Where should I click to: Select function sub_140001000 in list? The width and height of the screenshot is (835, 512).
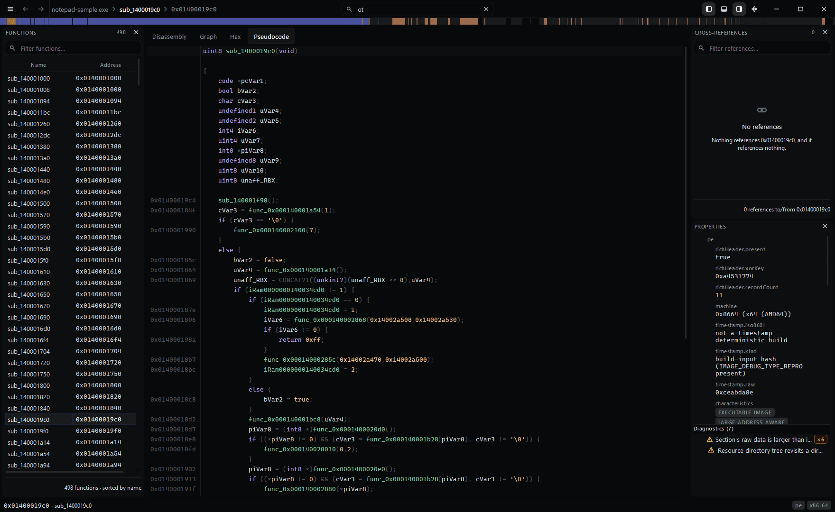70,78
